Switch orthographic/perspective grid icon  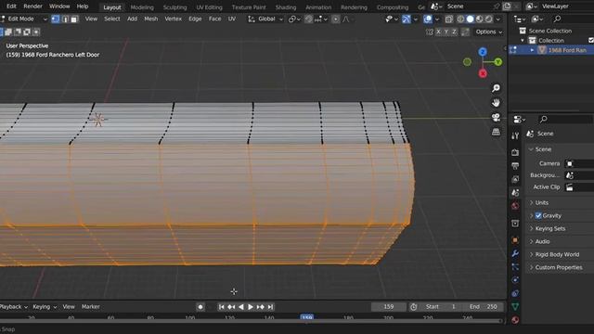(x=496, y=132)
